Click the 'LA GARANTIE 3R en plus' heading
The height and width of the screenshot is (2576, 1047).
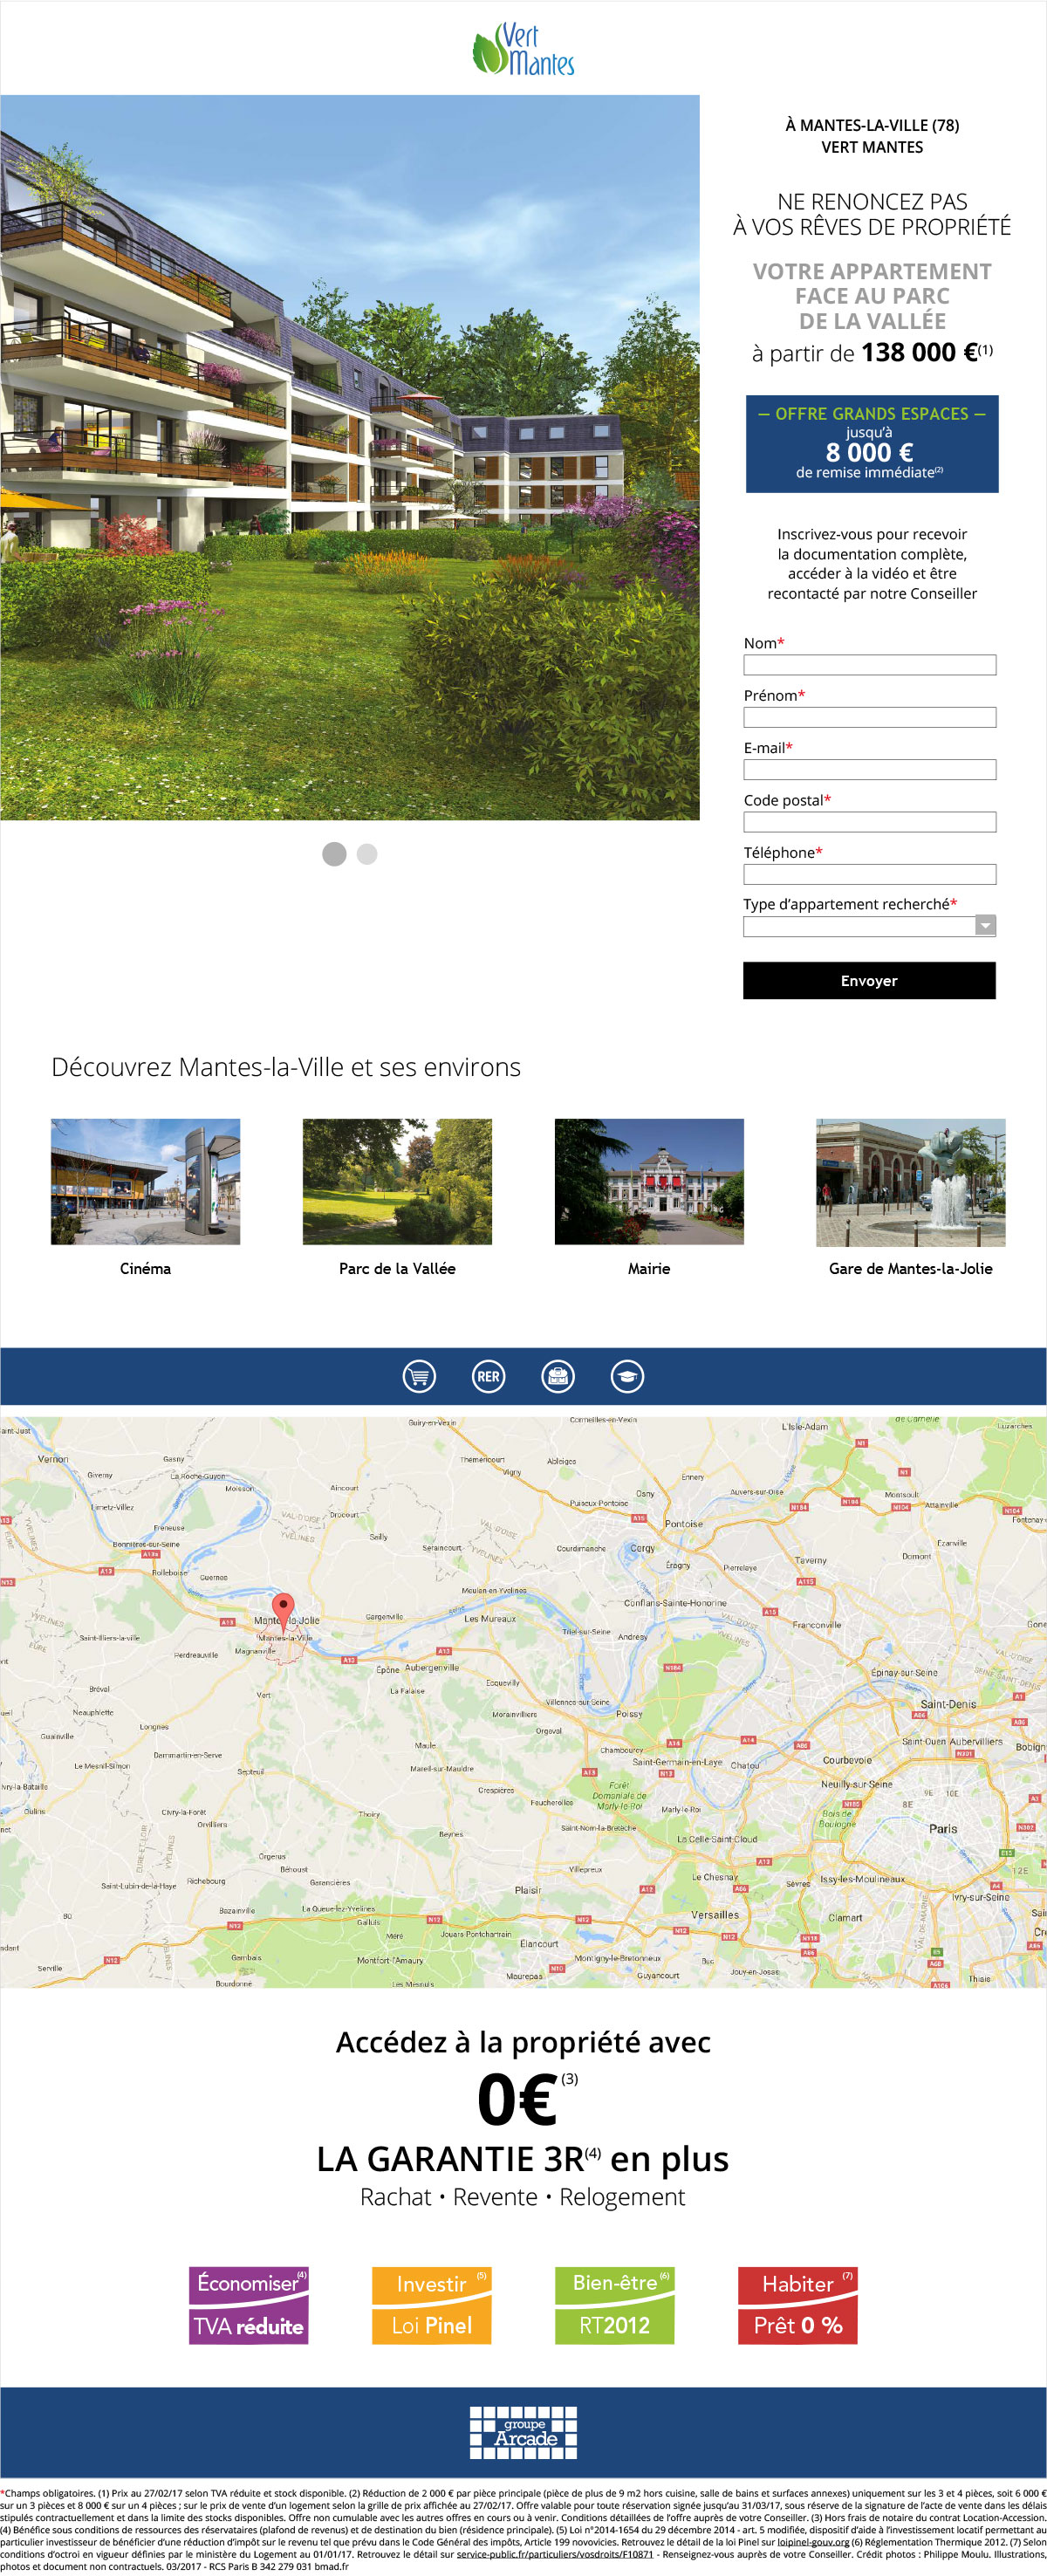coord(523,2158)
